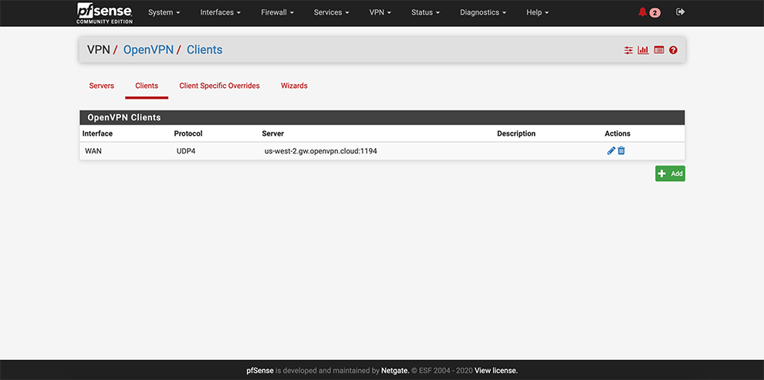Click the red help question mark icon
The width and height of the screenshot is (764, 380).
pos(673,50)
